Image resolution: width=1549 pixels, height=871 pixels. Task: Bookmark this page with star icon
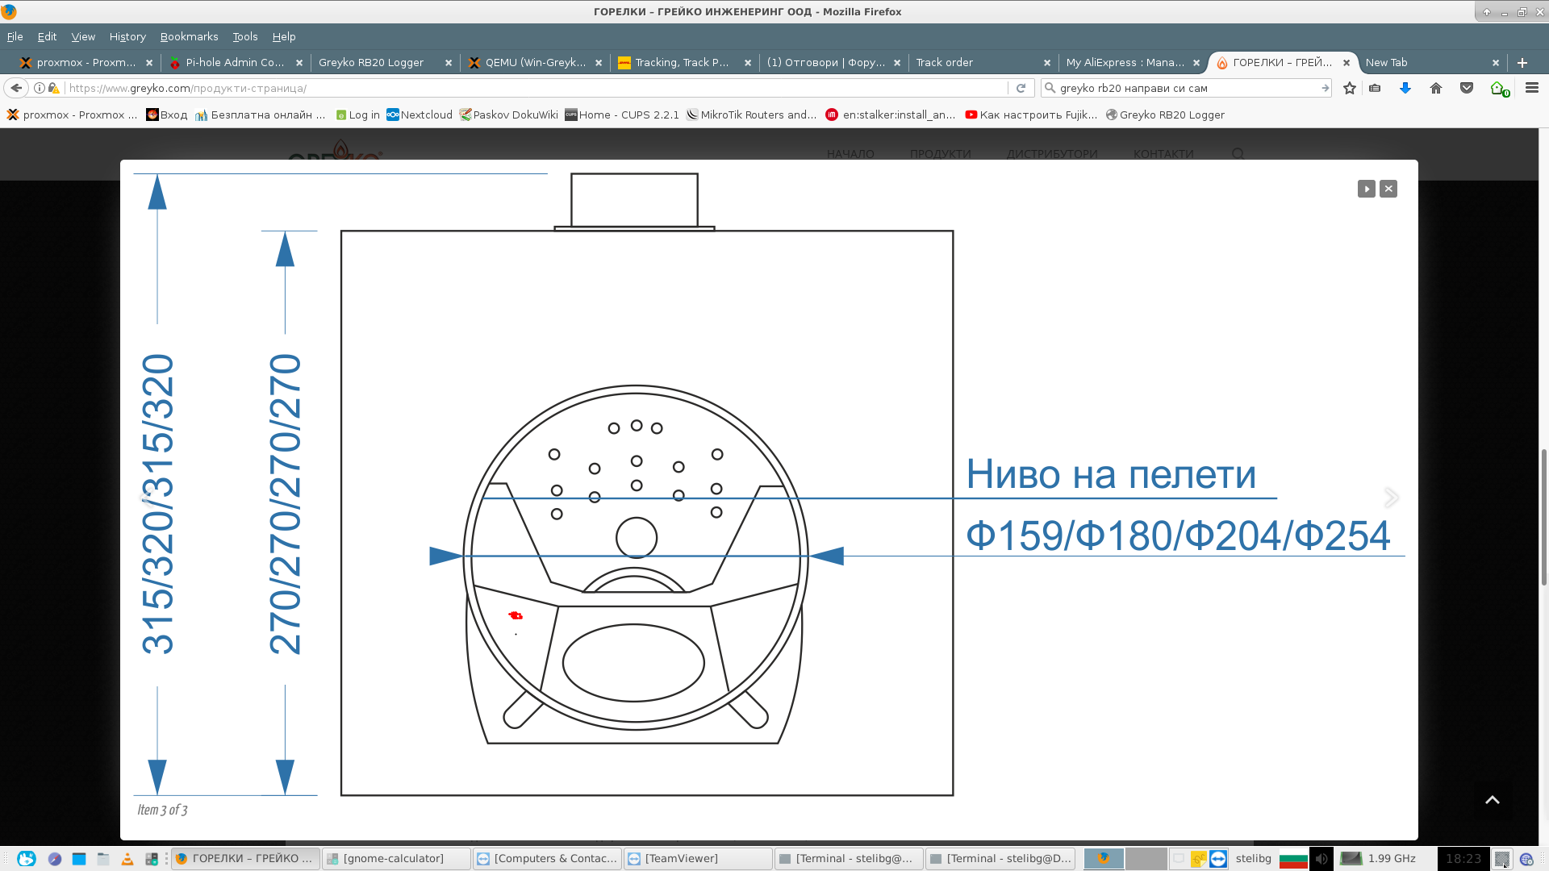1350,89
